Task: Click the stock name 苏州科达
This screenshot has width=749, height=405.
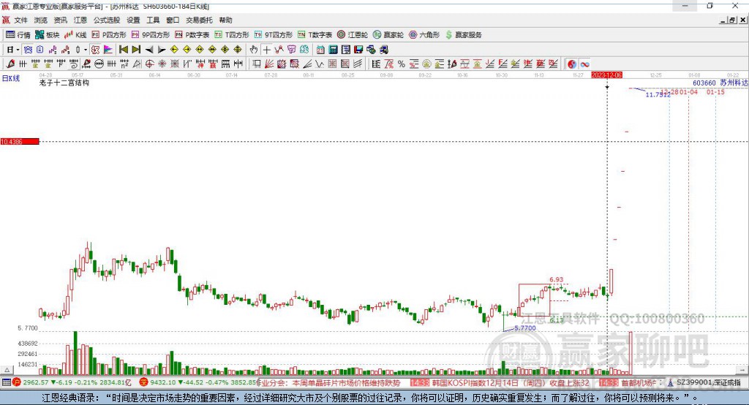Action: click(x=734, y=83)
